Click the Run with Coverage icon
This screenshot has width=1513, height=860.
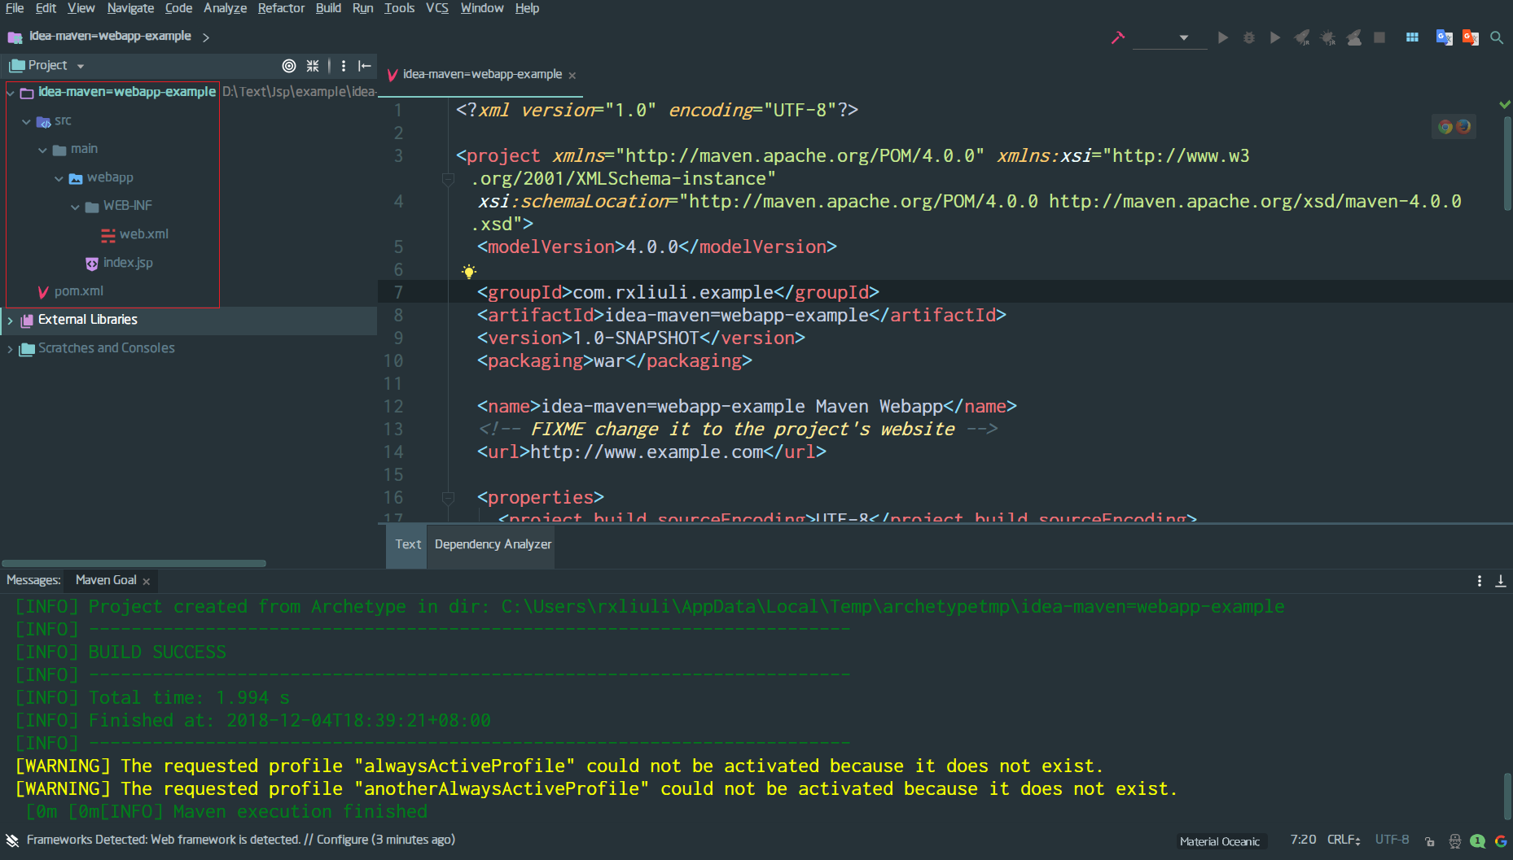click(x=1275, y=37)
